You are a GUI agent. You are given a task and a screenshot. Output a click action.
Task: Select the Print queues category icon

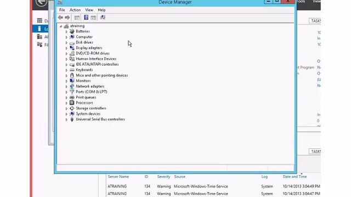pos(72,97)
